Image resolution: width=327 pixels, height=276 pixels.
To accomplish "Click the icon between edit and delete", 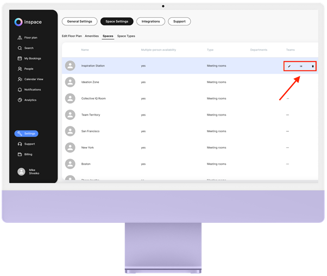I will pos(301,66).
